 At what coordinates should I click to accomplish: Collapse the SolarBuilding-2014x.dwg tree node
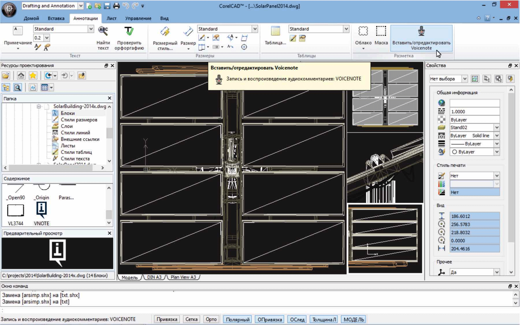[39, 107]
